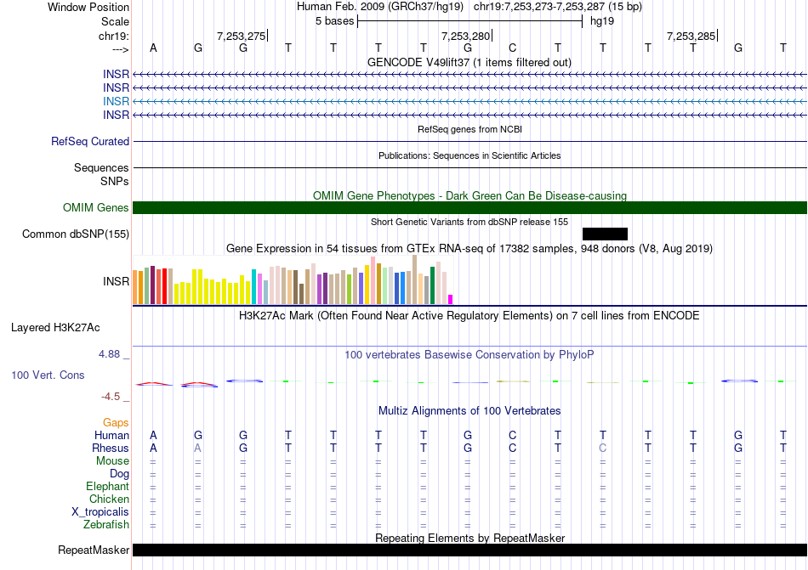Click the orange Gaps label
This screenshot has height=570, width=808.
pyautogui.click(x=116, y=422)
